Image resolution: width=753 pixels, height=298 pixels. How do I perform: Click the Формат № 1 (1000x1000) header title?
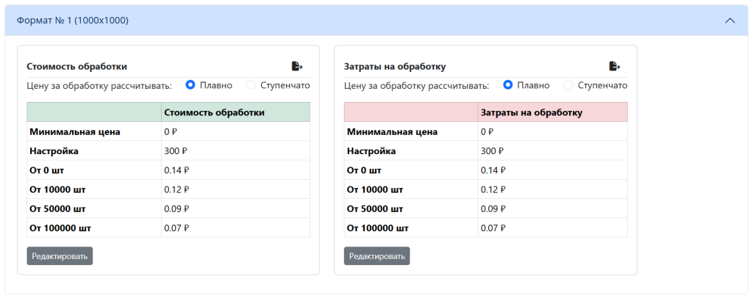click(73, 21)
